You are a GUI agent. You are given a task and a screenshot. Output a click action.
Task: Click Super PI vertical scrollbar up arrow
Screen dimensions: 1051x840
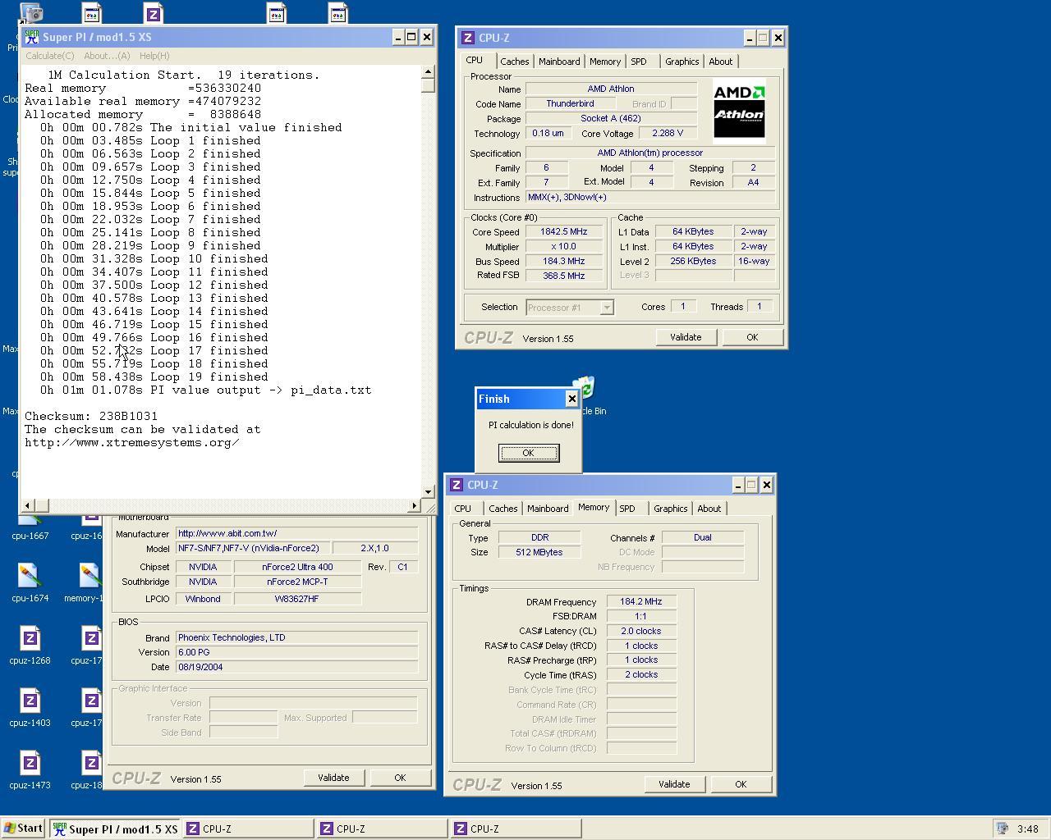(x=428, y=72)
